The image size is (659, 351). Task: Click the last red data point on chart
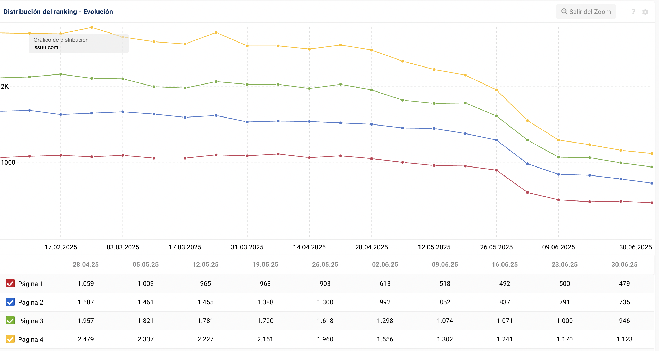(652, 203)
